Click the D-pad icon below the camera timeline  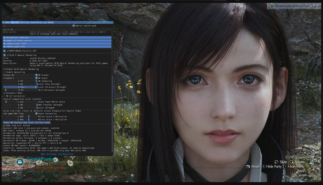click(14, 171)
